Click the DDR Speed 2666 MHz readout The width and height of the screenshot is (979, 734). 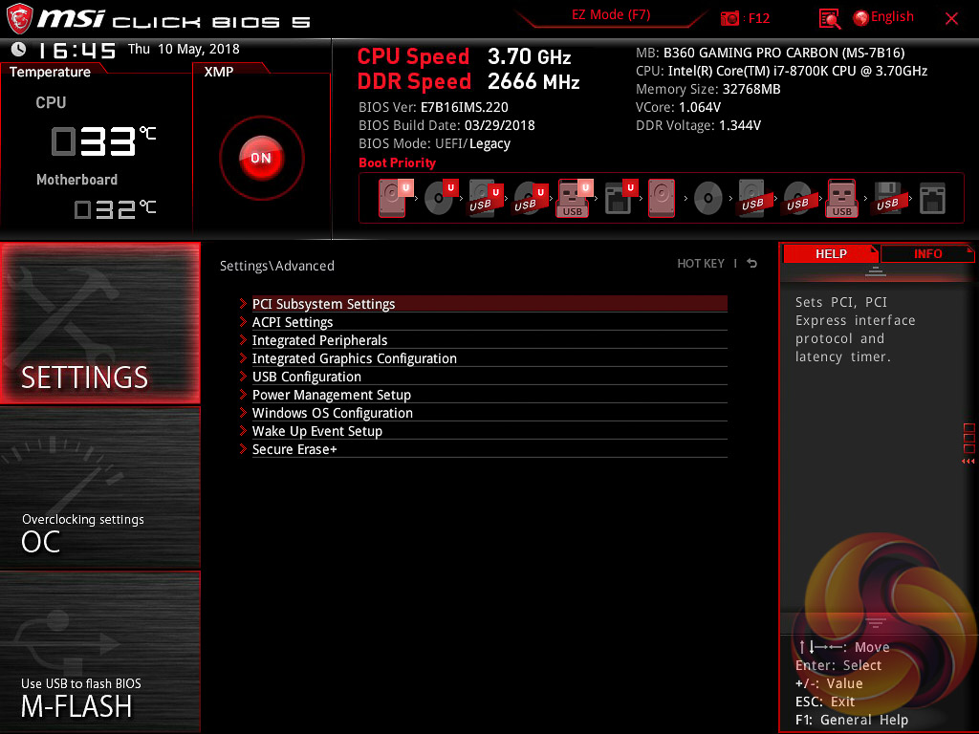[468, 82]
